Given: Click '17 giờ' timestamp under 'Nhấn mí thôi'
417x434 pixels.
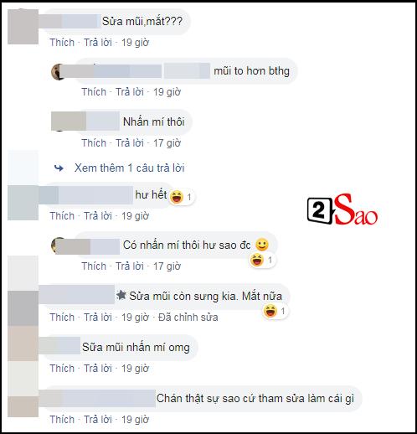Looking at the screenshot, I should pyautogui.click(x=167, y=143).
